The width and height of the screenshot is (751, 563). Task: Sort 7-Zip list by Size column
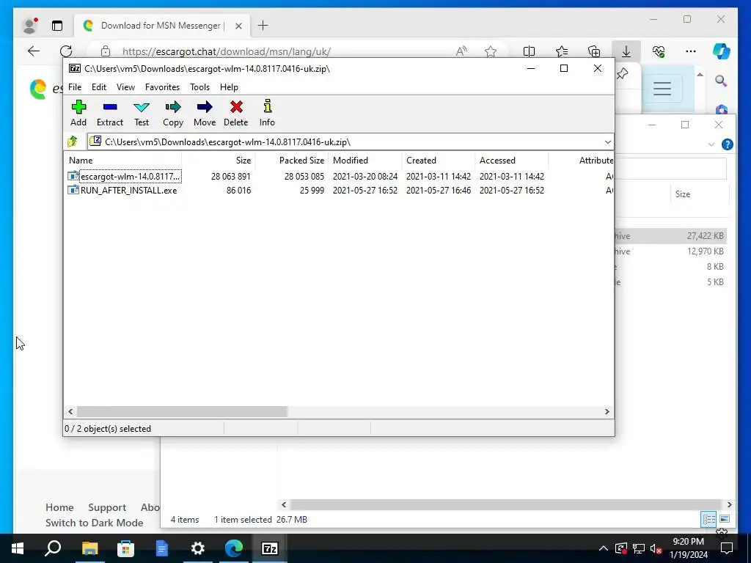[x=218, y=161]
